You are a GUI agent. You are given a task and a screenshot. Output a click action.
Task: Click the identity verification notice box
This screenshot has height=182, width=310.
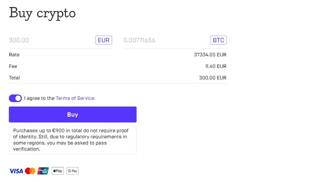click(73, 140)
